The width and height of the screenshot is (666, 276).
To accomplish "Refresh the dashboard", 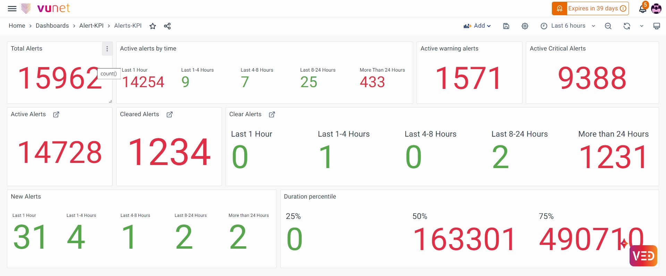I will point(626,26).
